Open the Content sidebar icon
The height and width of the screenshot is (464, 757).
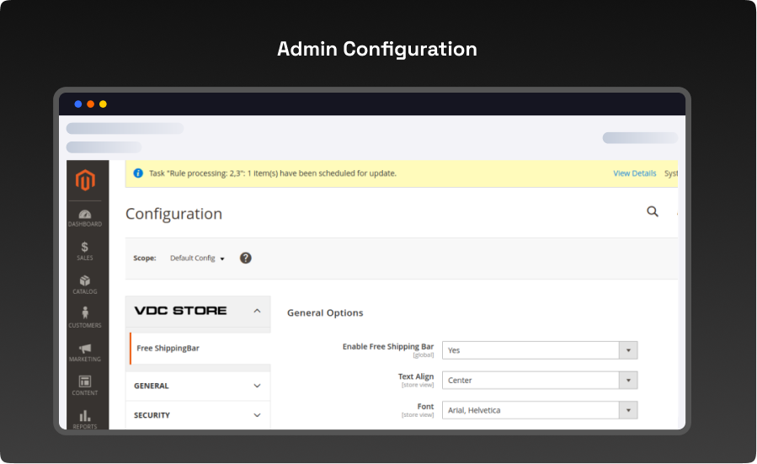click(84, 385)
